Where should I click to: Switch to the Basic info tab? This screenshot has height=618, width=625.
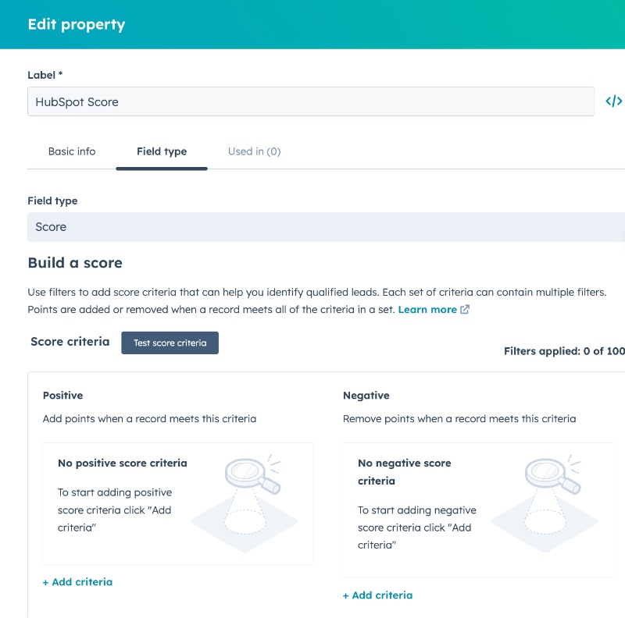(x=72, y=151)
